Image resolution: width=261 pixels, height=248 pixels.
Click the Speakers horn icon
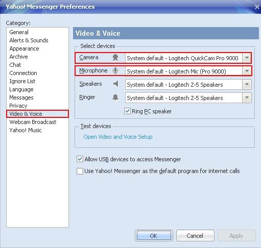pos(116,84)
